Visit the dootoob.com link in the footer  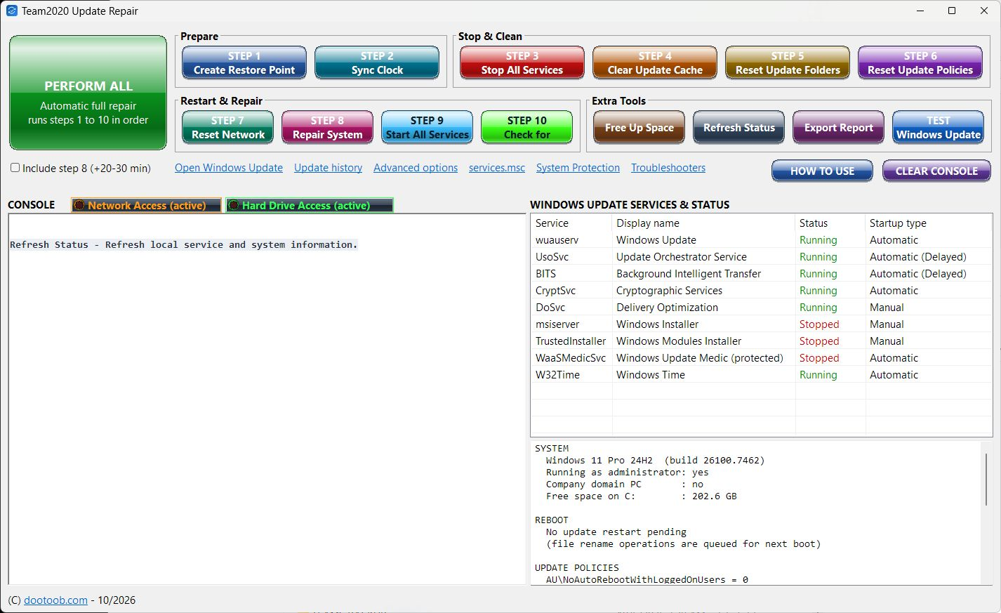pos(55,600)
